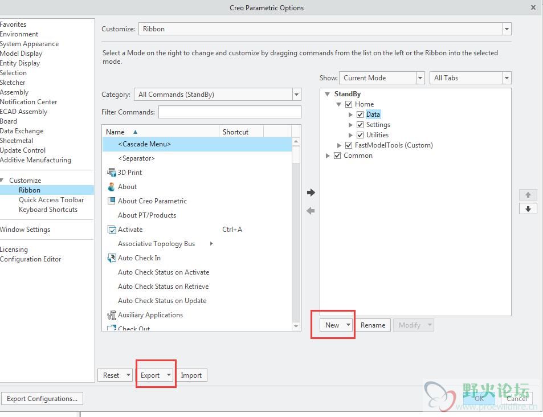Open Licensing options

tap(14, 250)
